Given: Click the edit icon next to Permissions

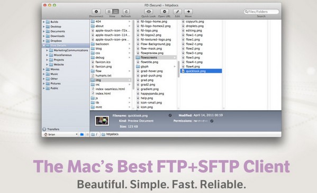Looking at the screenshot, I should pos(212,121).
